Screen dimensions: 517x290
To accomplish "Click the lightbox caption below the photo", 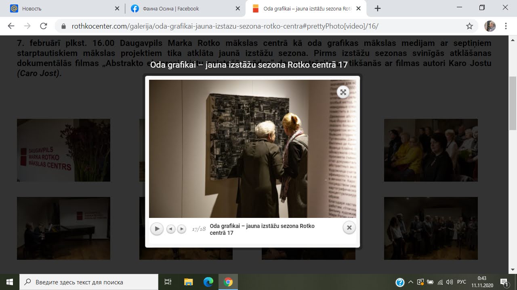I will coord(262,229).
